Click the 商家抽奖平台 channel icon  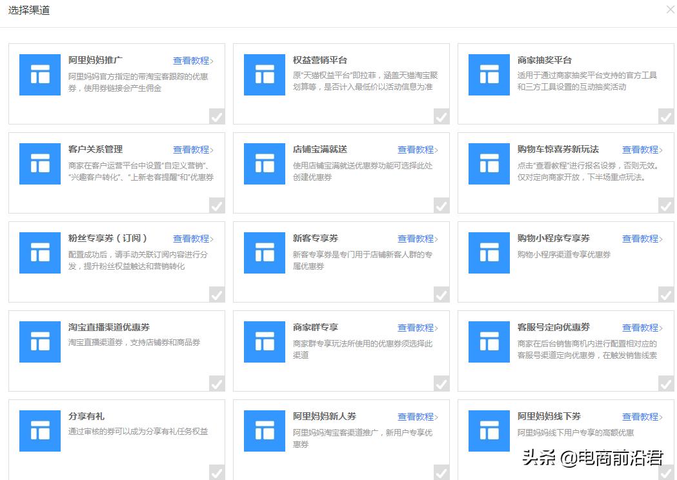(489, 75)
